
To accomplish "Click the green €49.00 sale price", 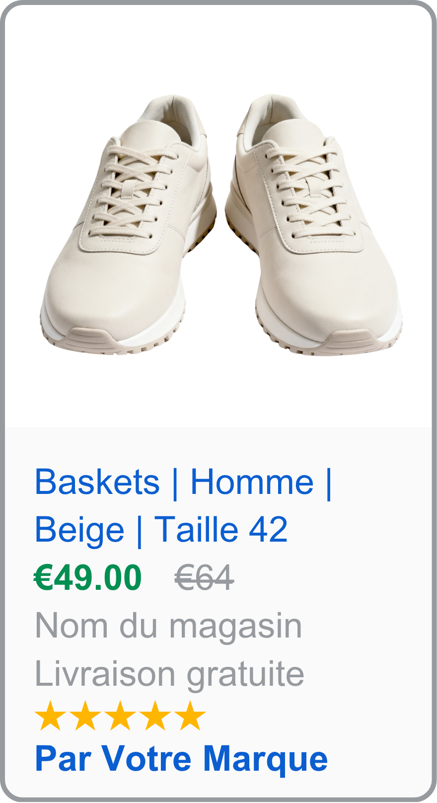I will point(88,577).
